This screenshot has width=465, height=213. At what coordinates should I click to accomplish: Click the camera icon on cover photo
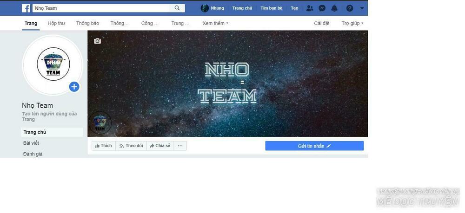tap(97, 41)
